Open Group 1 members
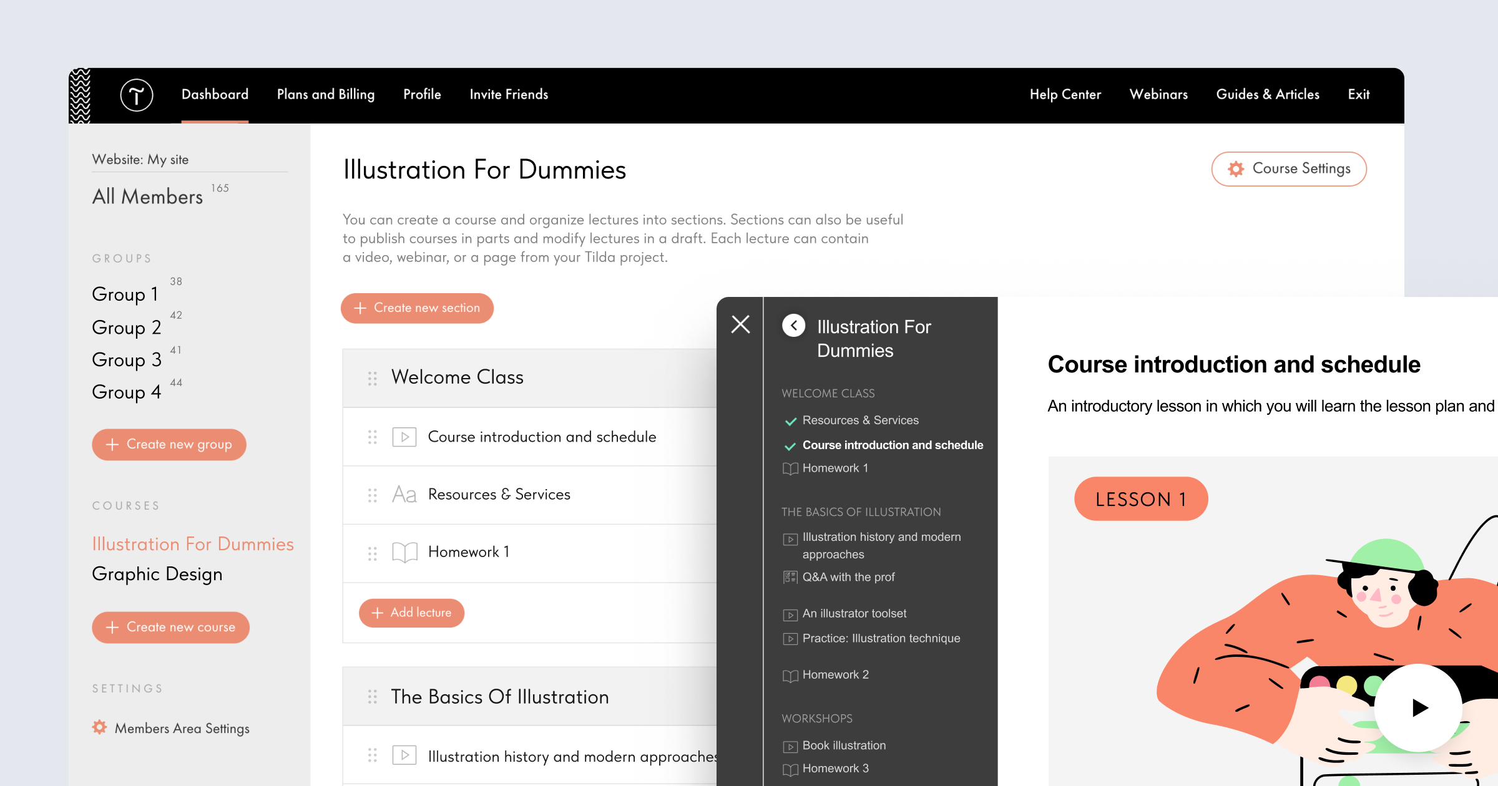This screenshot has height=786, width=1498. point(125,294)
